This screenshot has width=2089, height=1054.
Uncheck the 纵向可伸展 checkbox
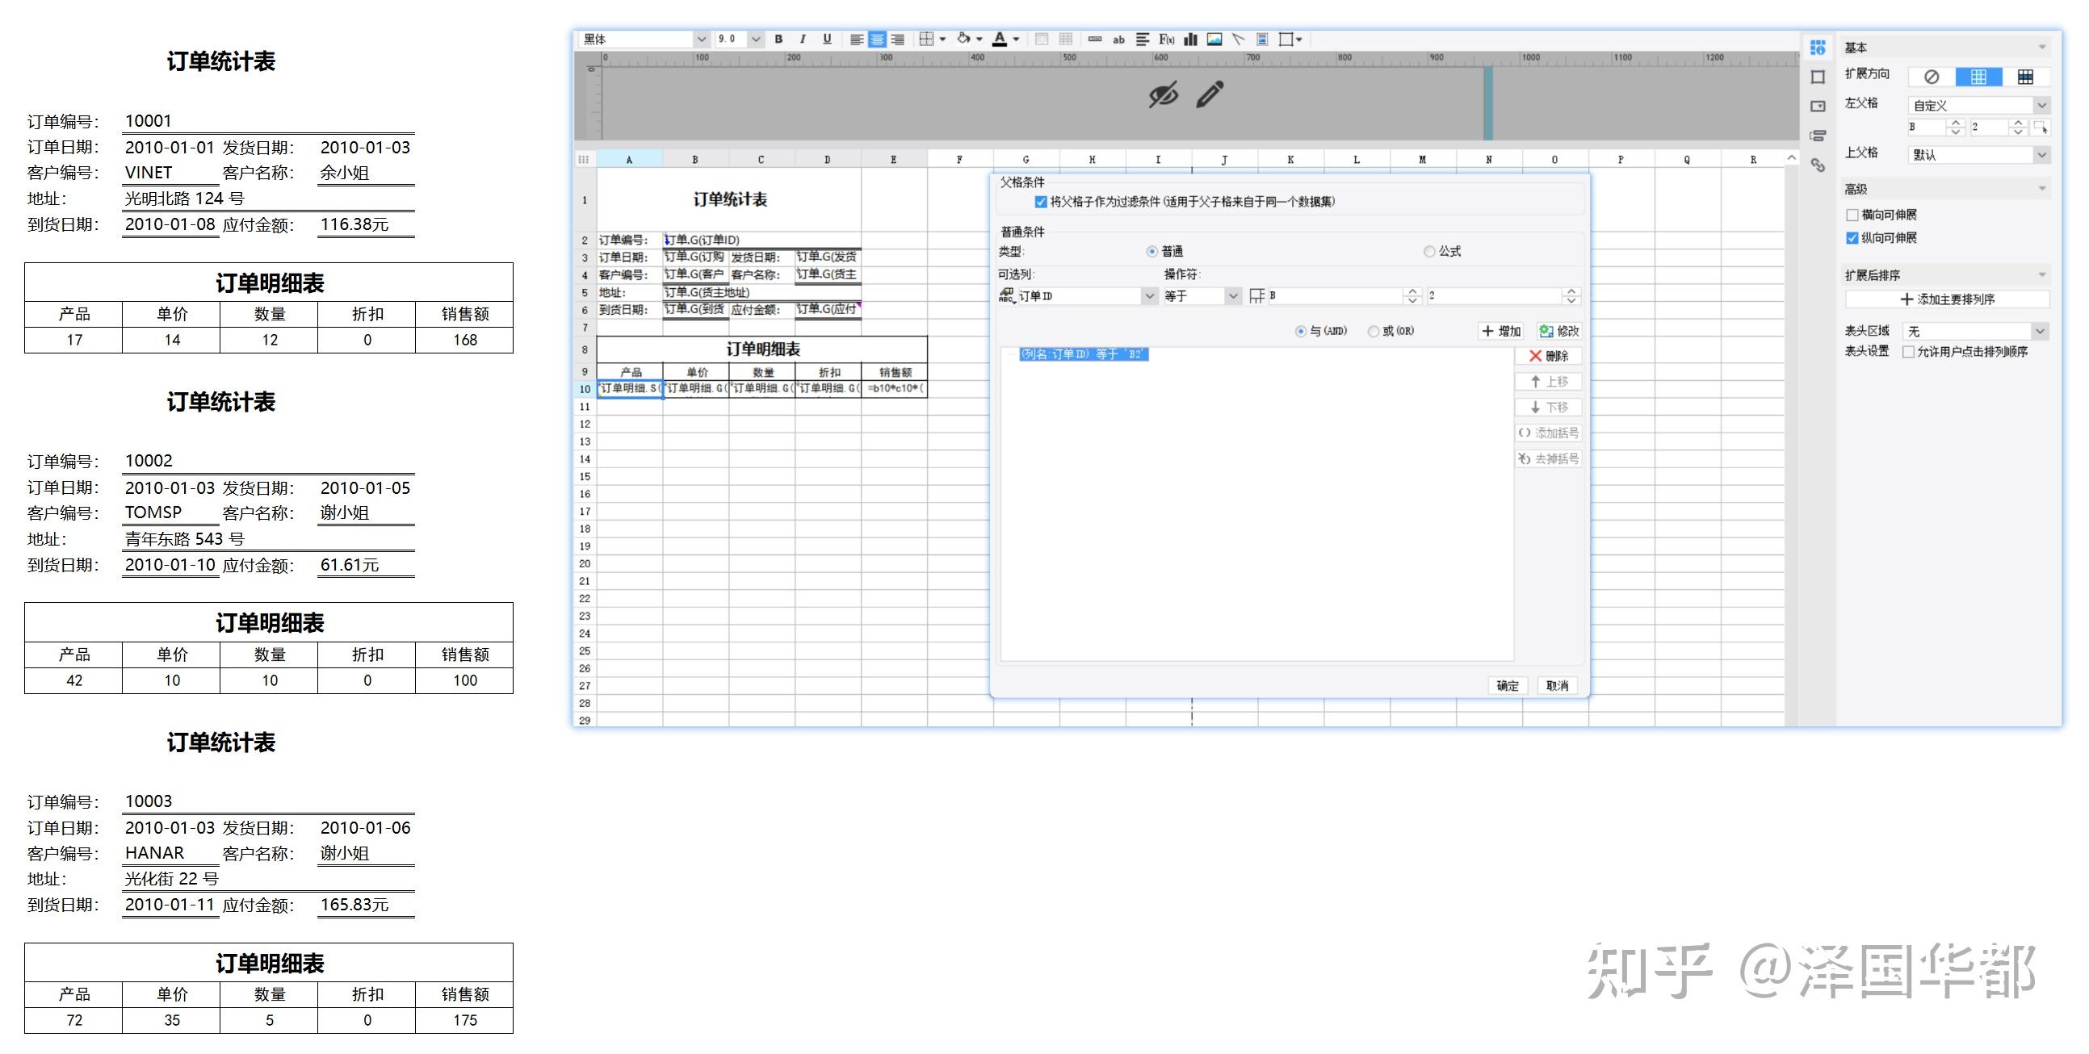click(1852, 237)
